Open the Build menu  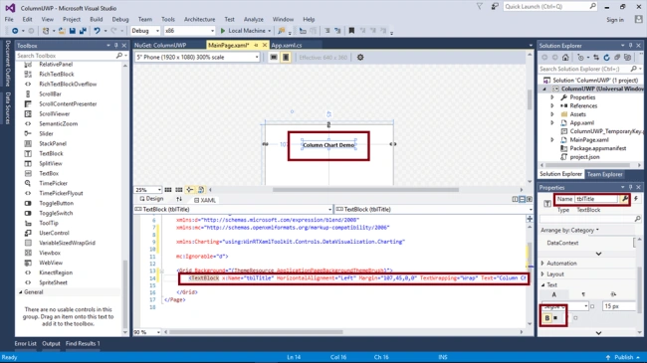pos(97,19)
